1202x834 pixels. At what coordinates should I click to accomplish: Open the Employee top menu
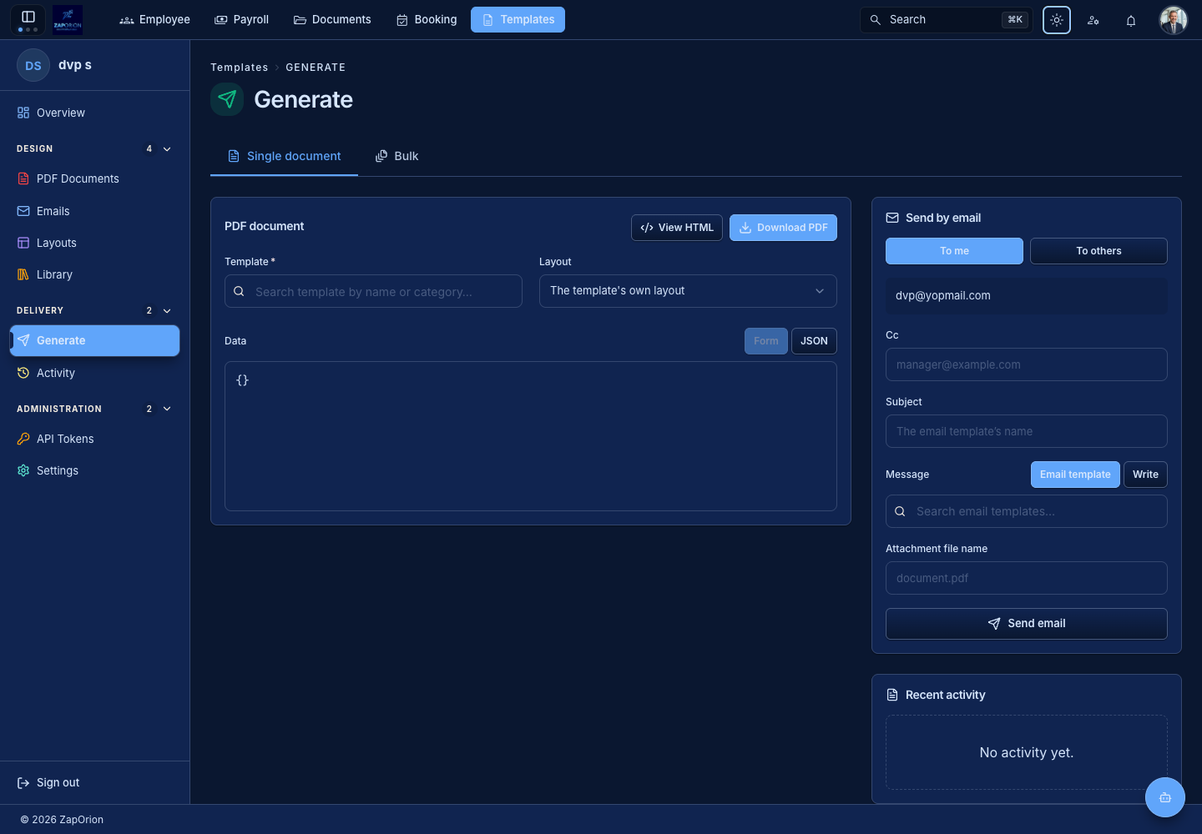point(154,19)
